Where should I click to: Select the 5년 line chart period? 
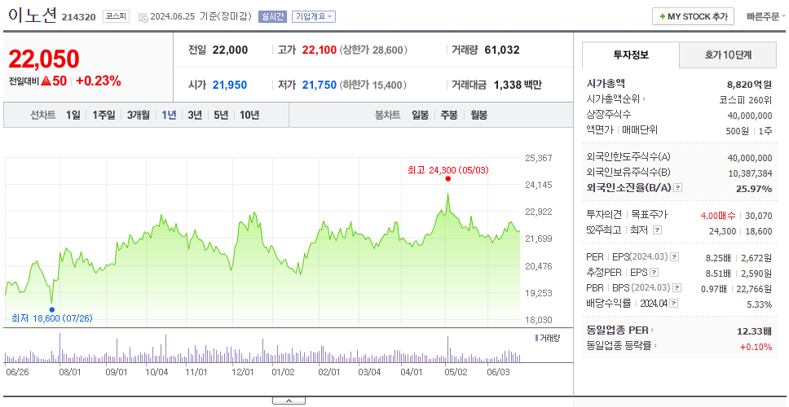221,115
